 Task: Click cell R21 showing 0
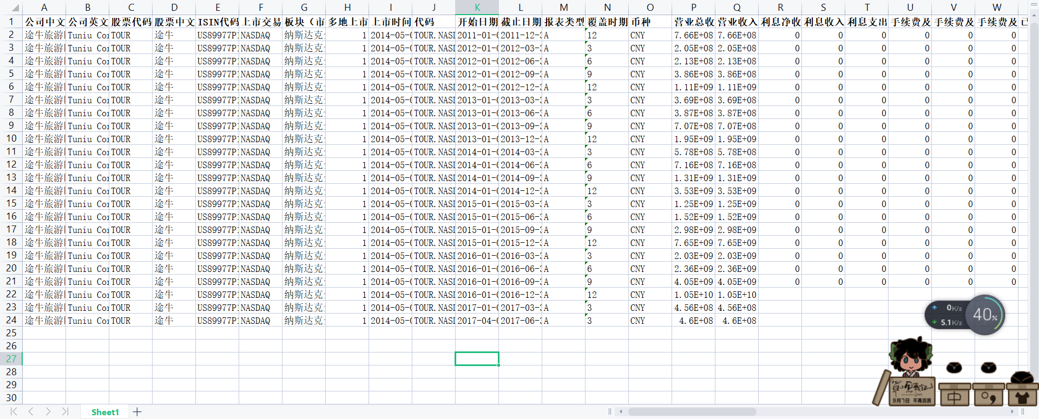coord(780,282)
